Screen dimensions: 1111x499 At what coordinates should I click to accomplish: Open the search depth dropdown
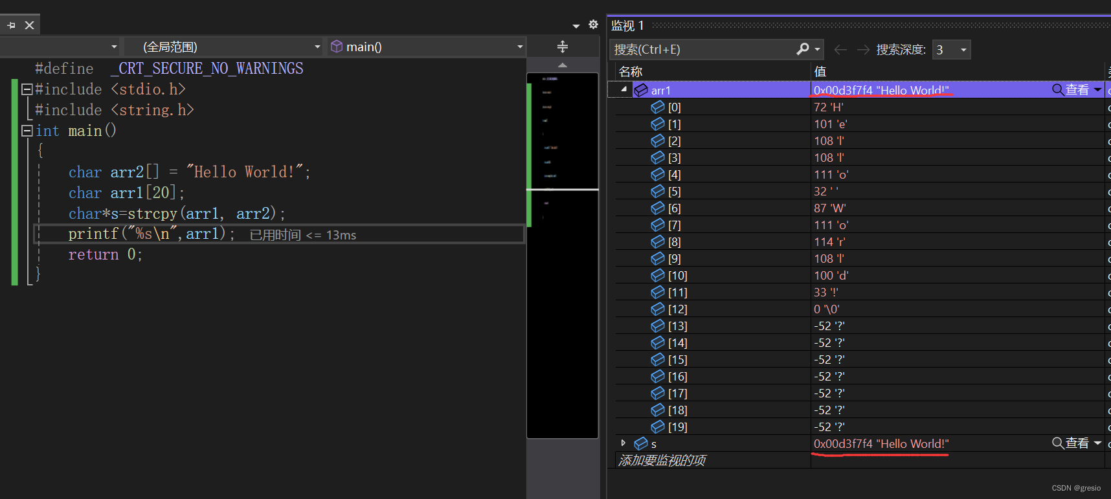click(951, 50)
